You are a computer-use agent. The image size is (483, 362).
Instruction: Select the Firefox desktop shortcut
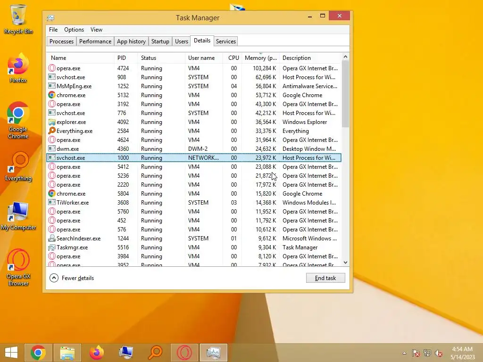point(18,68)
